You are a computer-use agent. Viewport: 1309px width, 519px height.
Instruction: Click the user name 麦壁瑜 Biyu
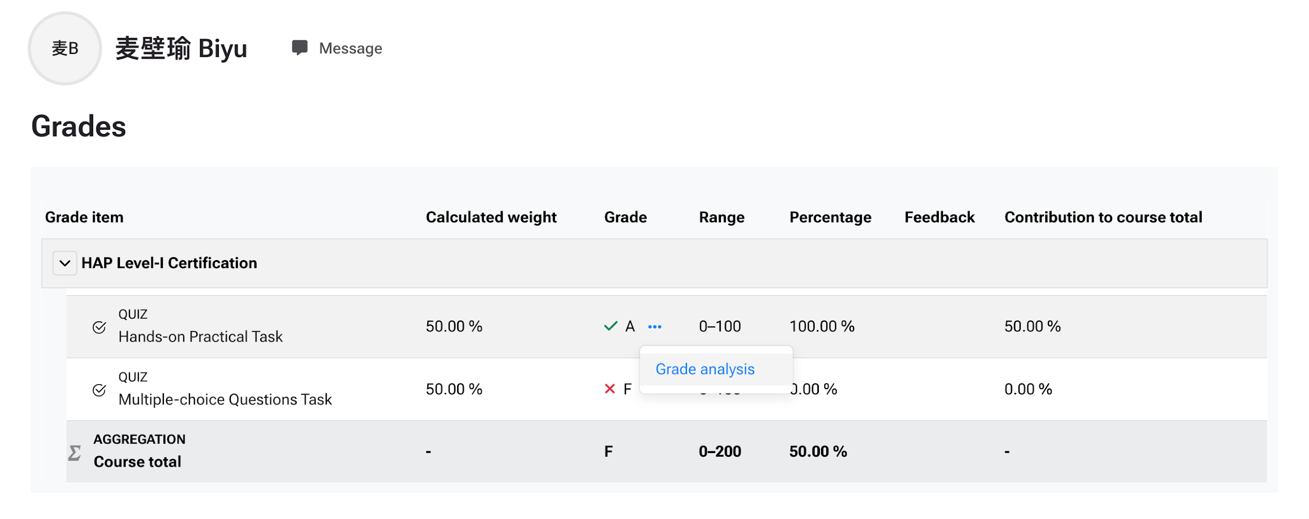181,49
